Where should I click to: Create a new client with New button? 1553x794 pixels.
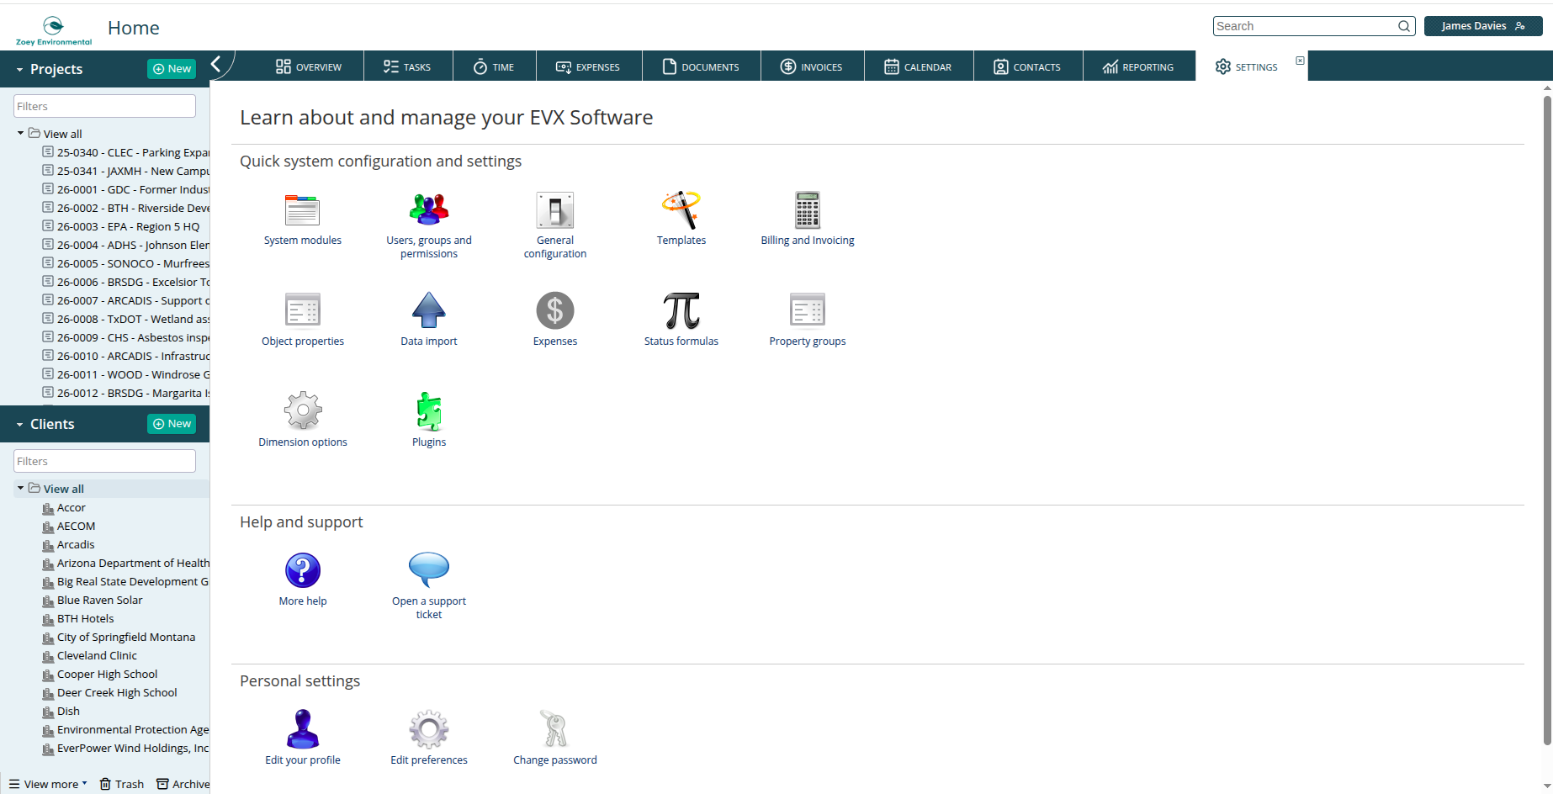pyautogui.click(x=172, y=424)
